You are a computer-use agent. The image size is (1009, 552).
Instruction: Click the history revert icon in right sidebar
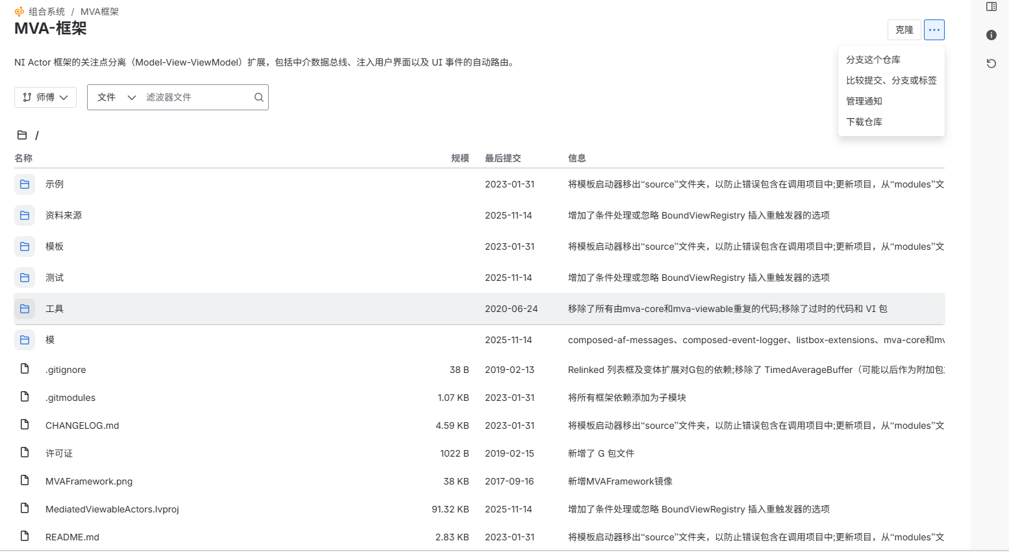(991, 64)
